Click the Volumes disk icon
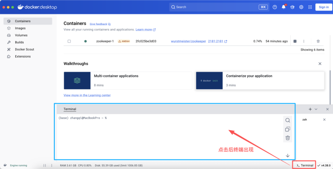333x169 pixels. tap(9, 35)
